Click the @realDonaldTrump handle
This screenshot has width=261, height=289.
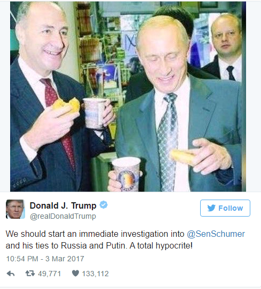point(63,217)
